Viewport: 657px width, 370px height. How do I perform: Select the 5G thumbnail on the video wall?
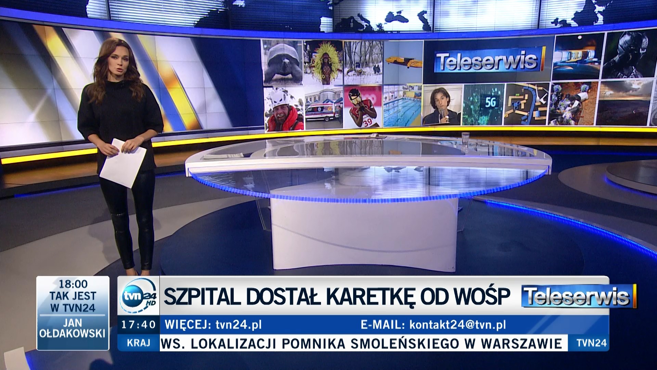tap(484, 104)
